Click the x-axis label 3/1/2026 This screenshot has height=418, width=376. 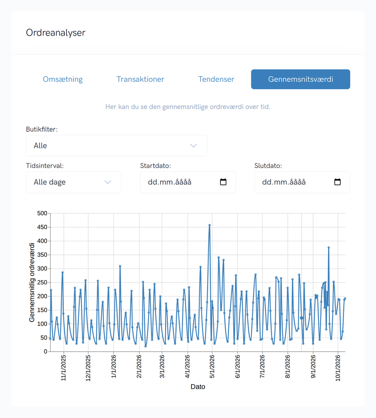(162, 367)
